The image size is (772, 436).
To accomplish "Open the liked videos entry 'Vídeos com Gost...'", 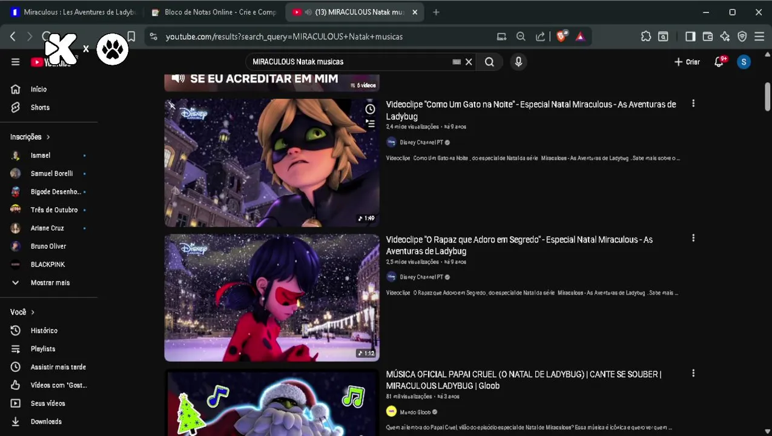I will click(59, 385).
